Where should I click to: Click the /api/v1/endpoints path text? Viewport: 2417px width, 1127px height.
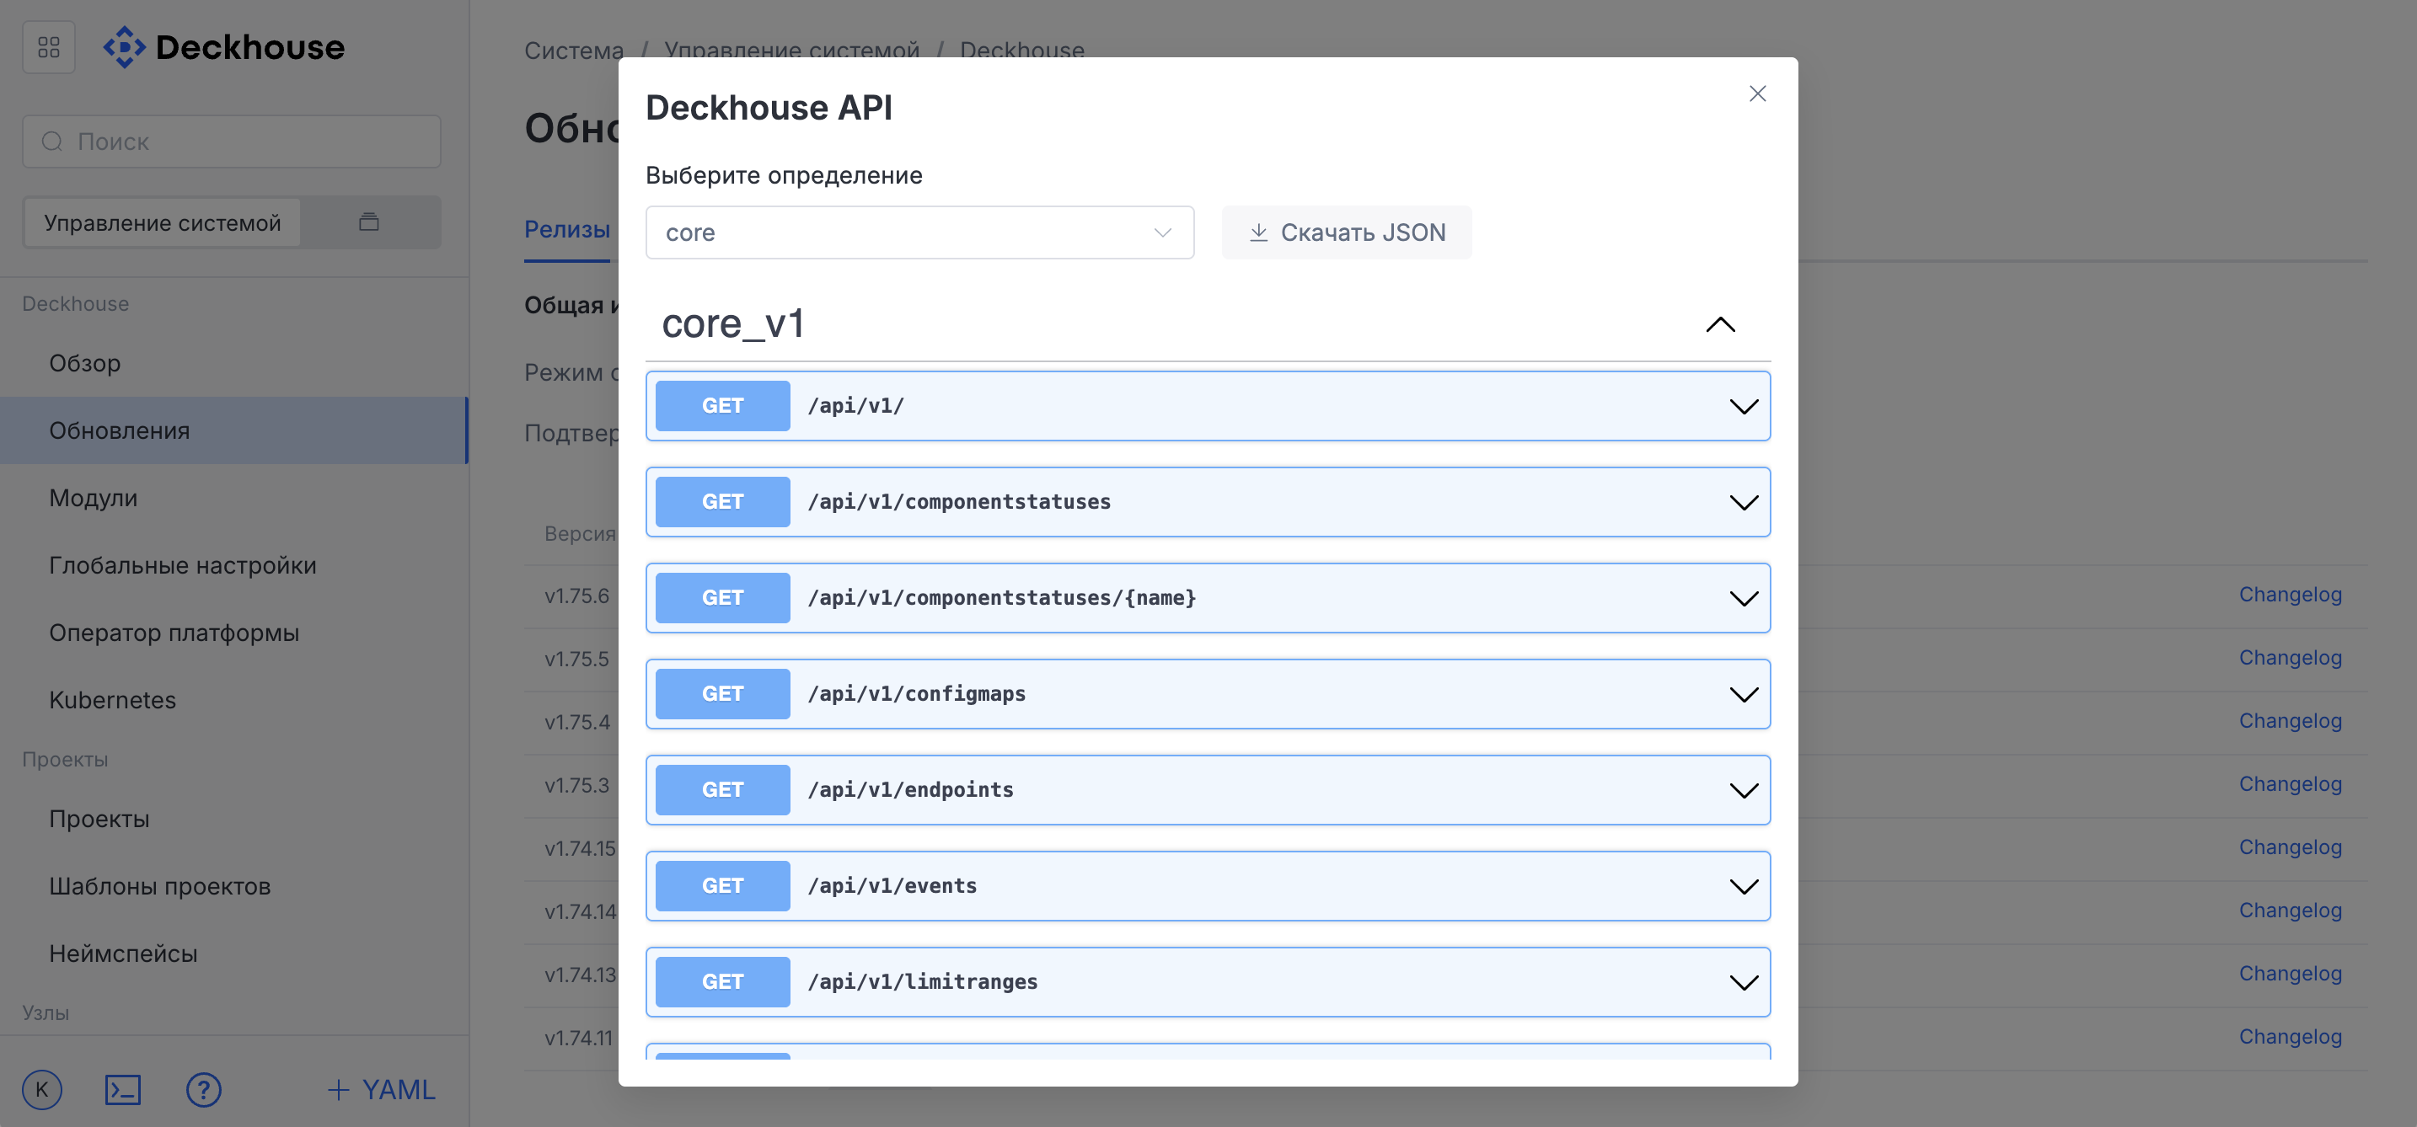pos(910,790)
